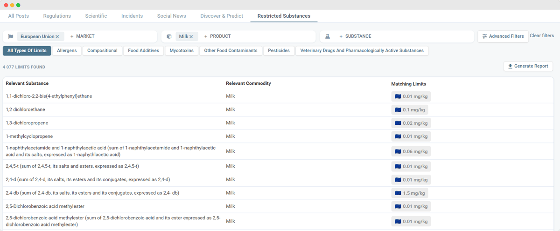Filter by Veterinary Drugs And Pharmacologically Active Substances
The height and width of the screenshot is (231, 560).
tap(362, 50)
